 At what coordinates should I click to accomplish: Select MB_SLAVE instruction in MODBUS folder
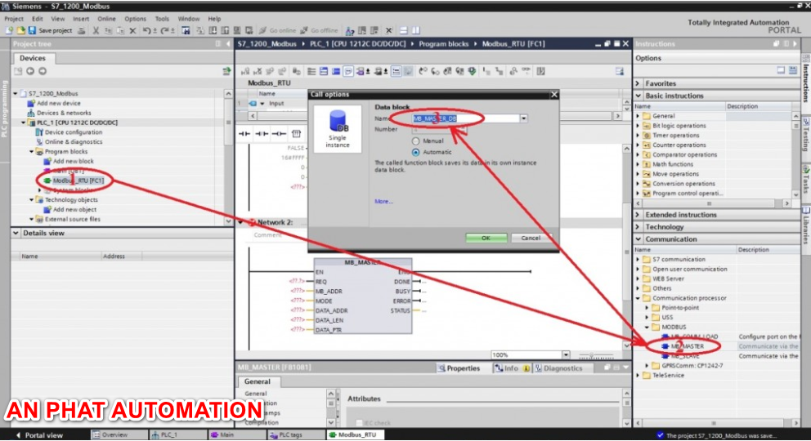(685, 356)
